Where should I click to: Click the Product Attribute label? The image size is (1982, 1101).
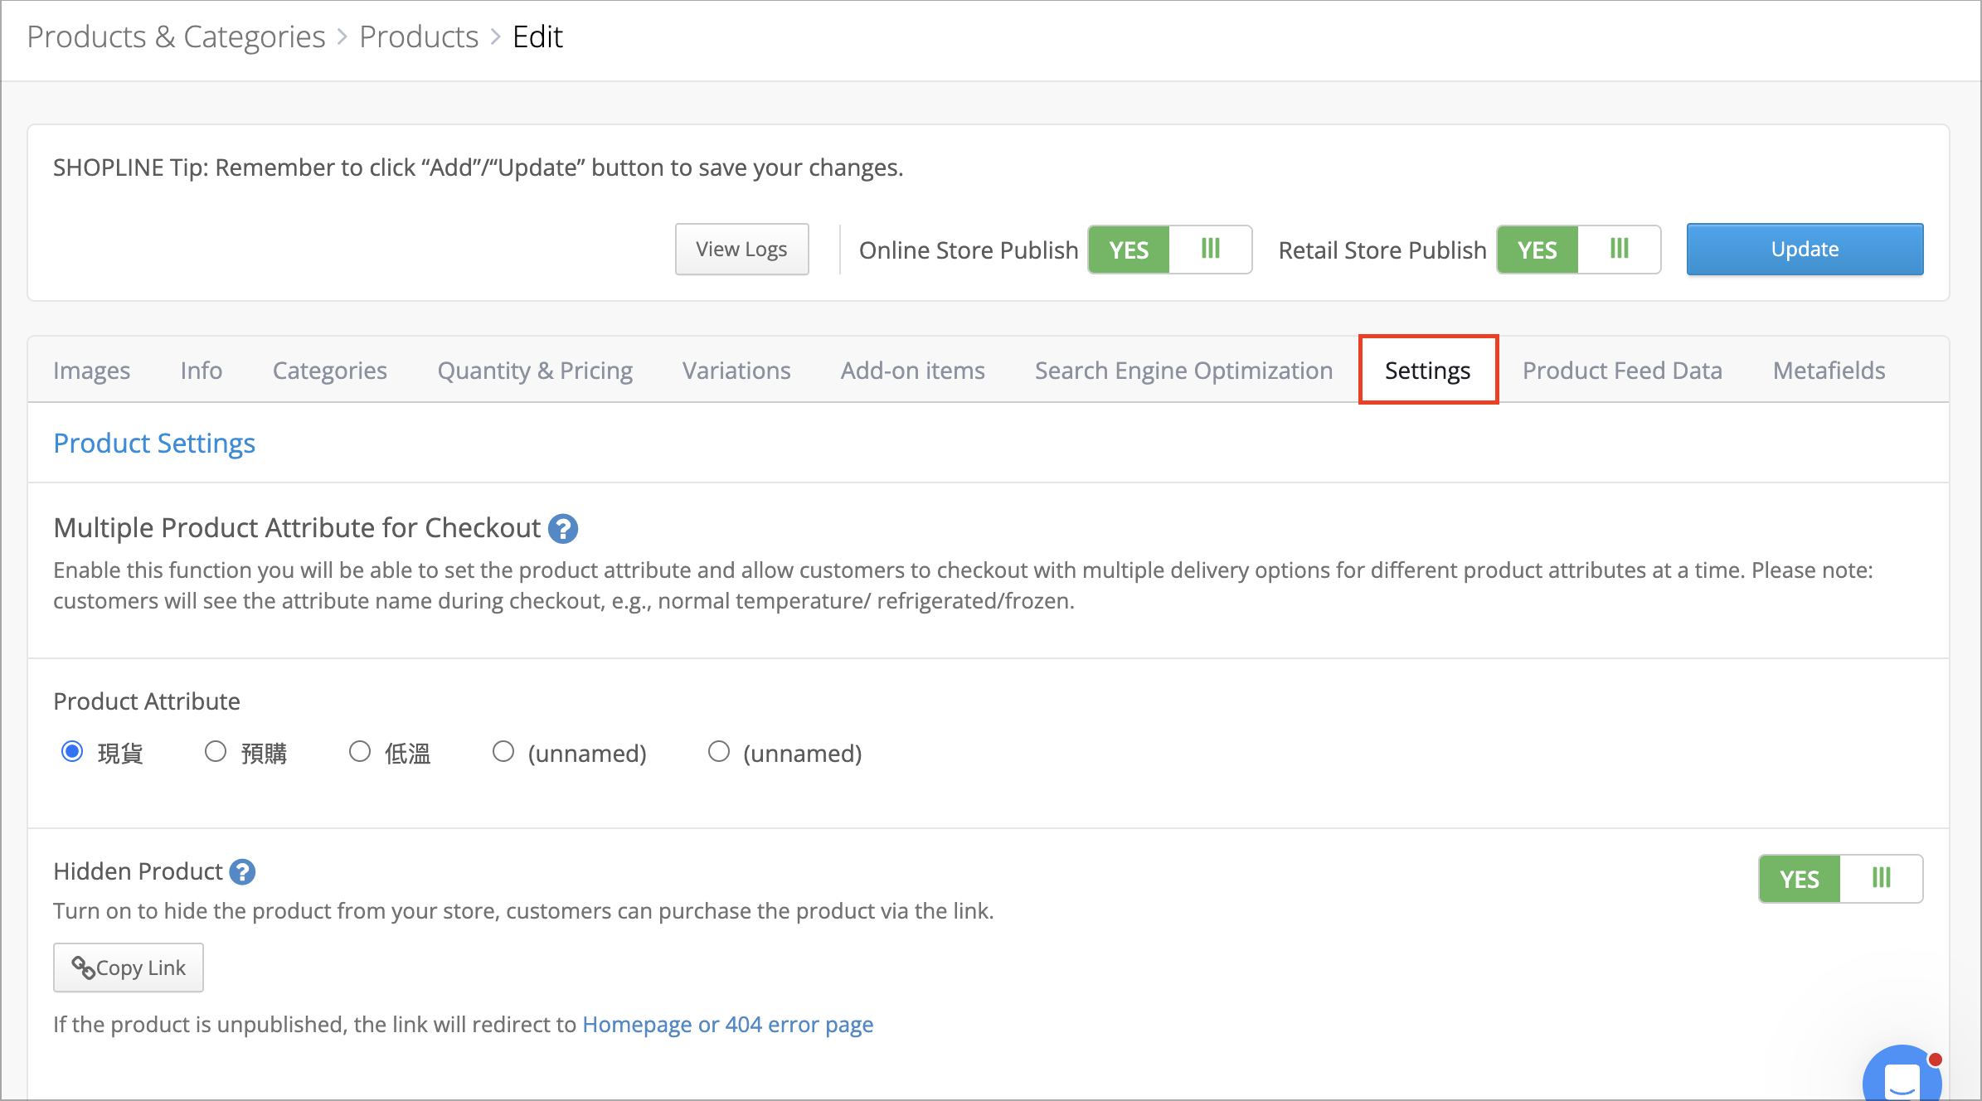point(147,701)
